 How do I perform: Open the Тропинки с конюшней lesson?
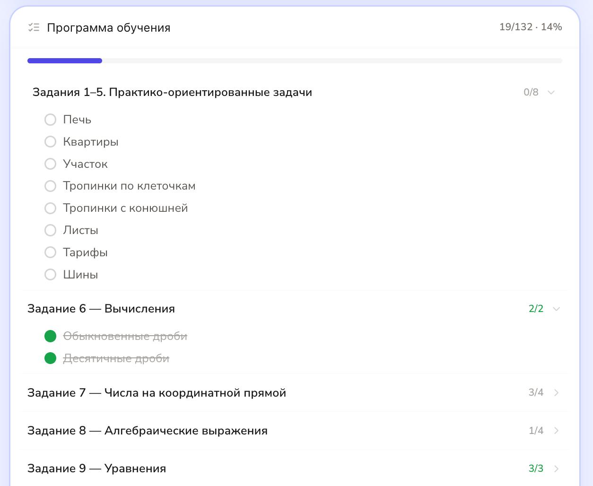click(x=125, y=208)
